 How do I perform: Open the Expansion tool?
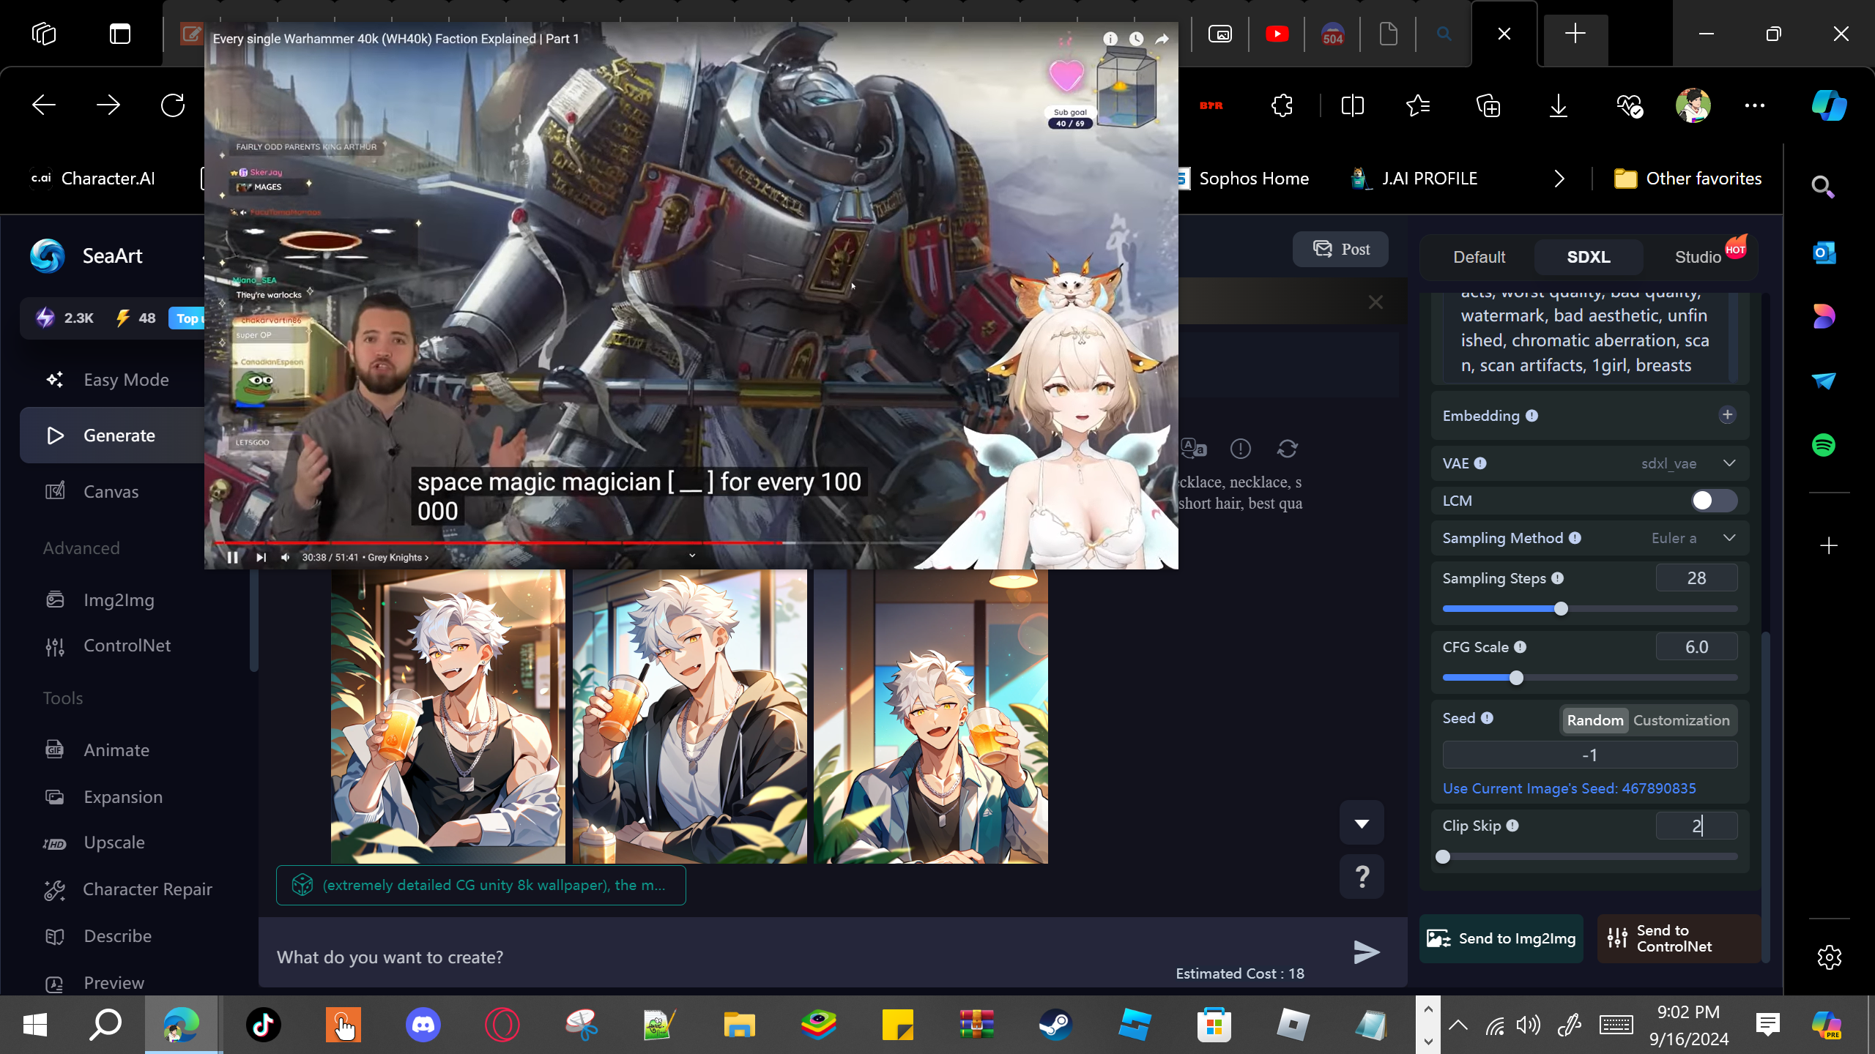coord(123,797)
